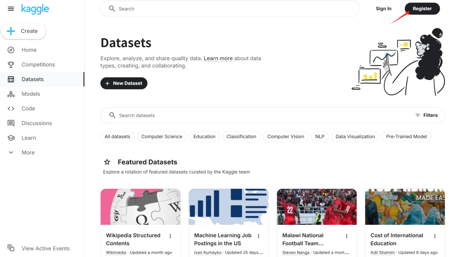This screenshot has height=257, width=458.
Task: Switch to the Learn section
Action: (11, 138)
